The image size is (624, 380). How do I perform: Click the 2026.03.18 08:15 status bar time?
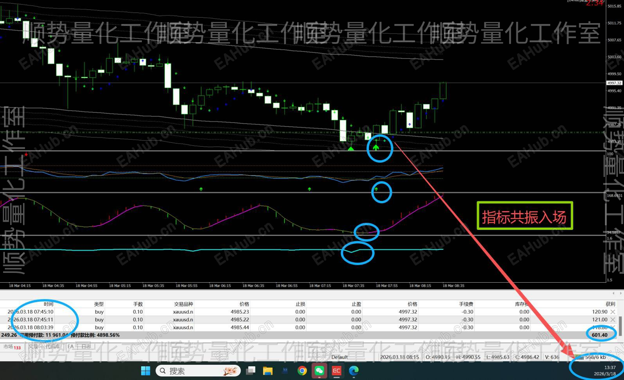click(399, 357)
